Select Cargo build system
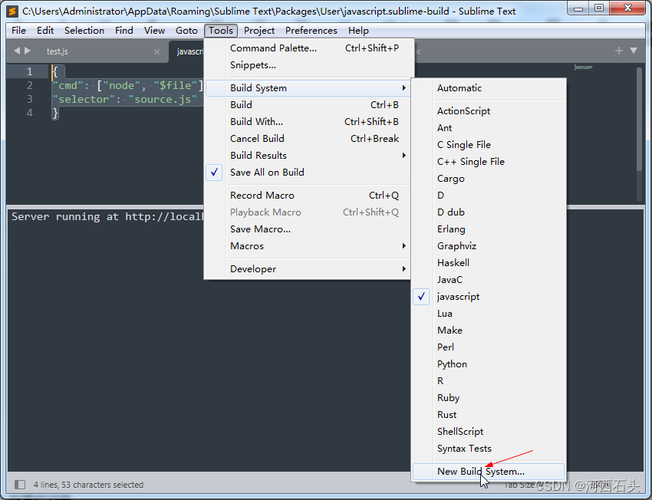652x500 pixels. (x=489, y=179)
